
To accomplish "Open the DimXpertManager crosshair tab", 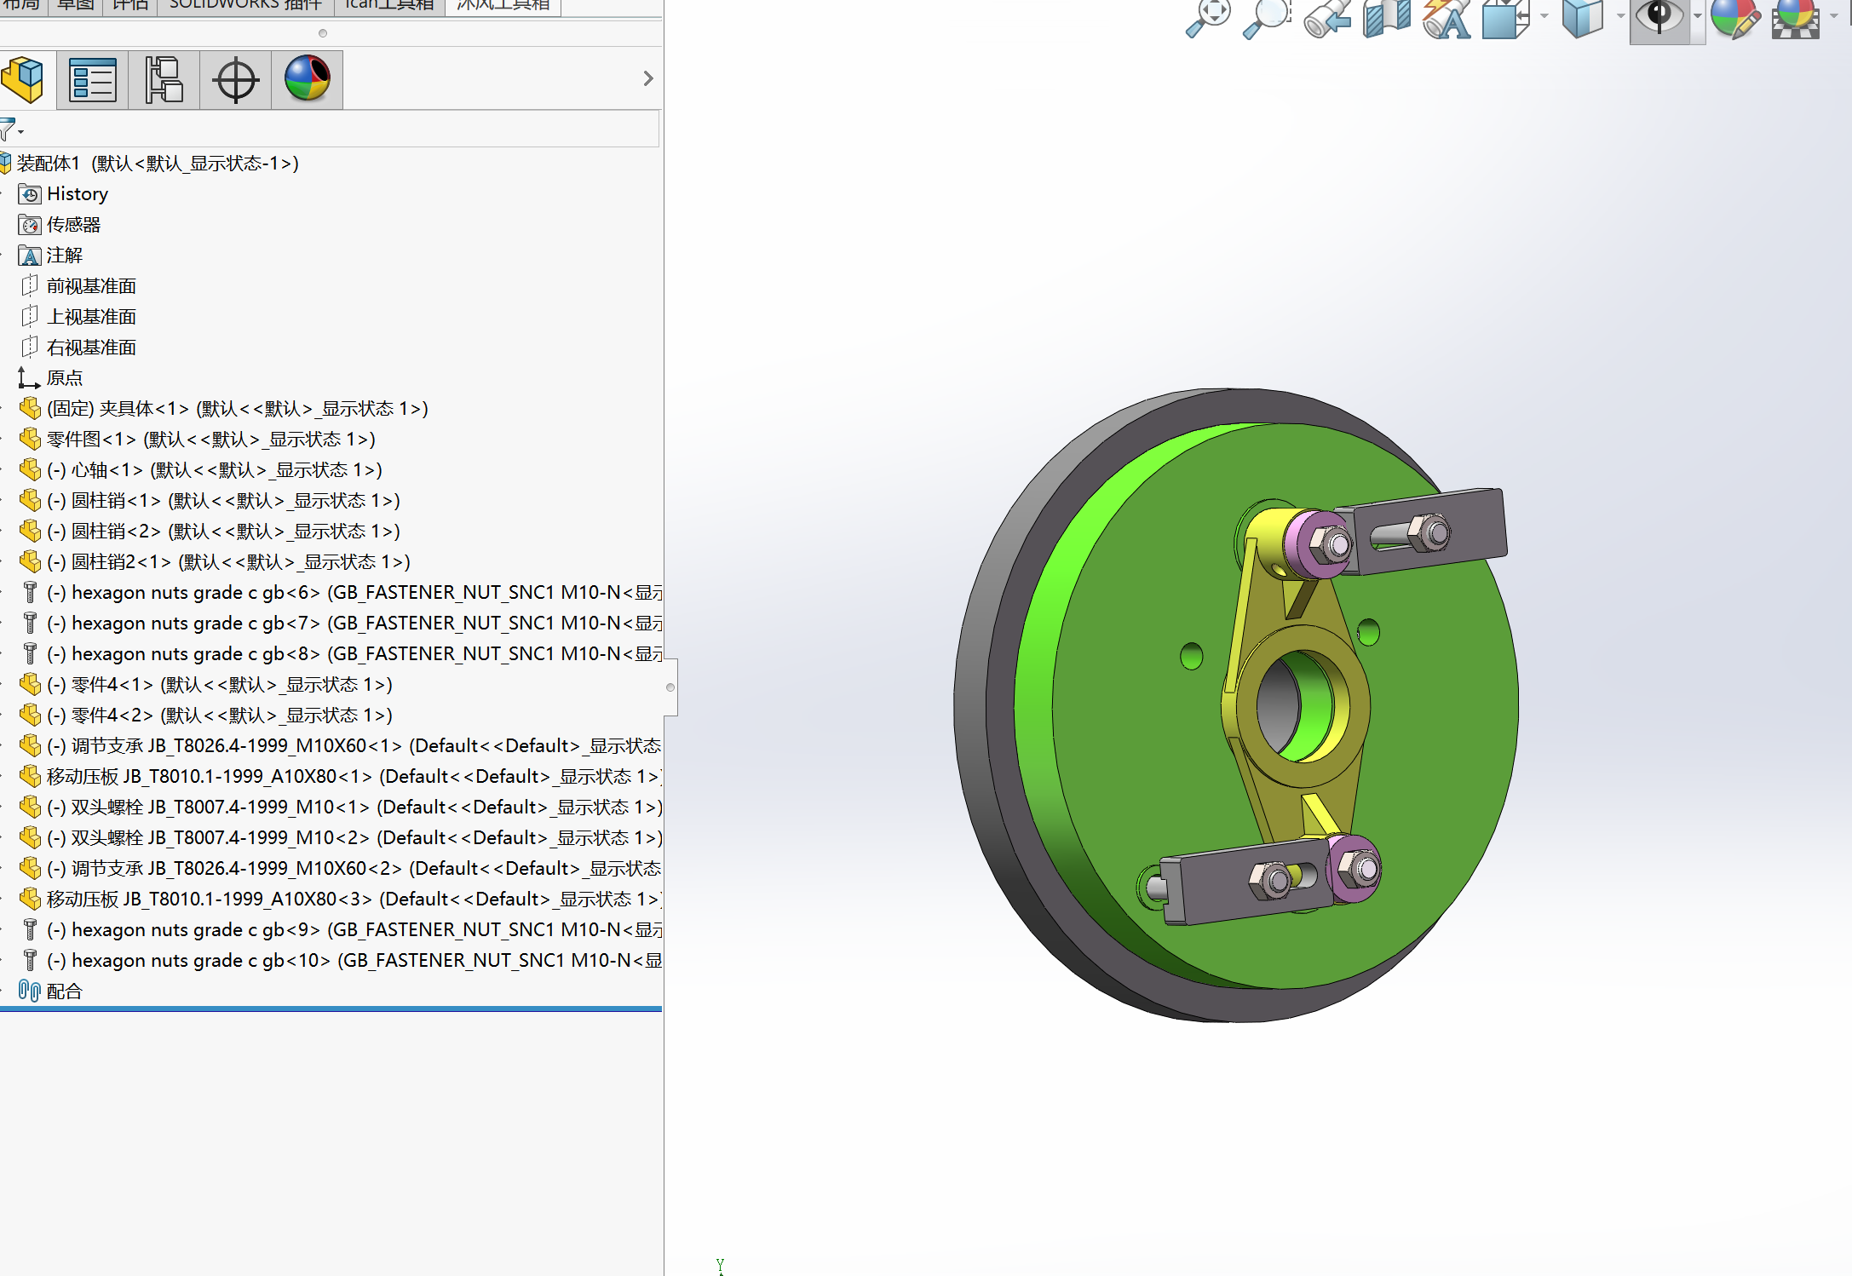I will [236, 80].
